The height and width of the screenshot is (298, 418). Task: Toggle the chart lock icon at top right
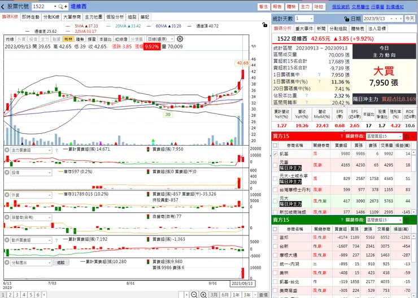point(265,25)
